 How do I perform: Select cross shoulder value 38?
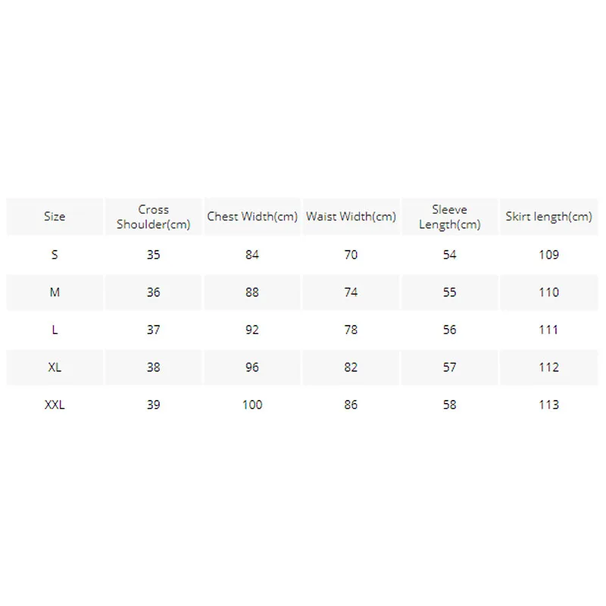tap(154, 367)
